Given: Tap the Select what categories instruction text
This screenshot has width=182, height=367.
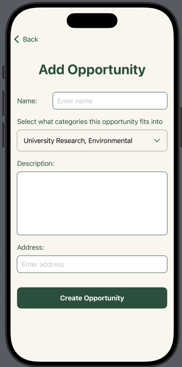Looking at the screenshot, I should 90,122.
